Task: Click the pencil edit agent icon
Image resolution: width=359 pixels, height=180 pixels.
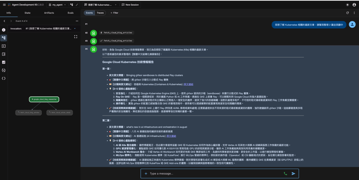Action: coord(77,5)
